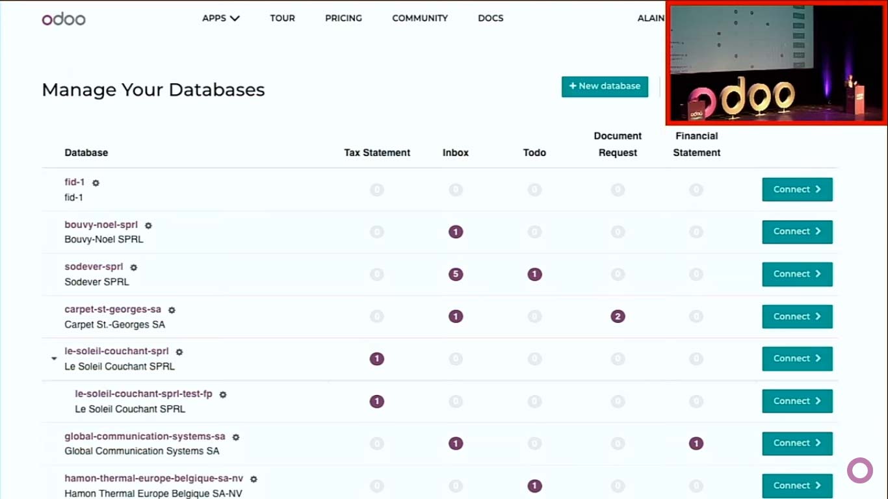Click Tax Statement zero badge for fid-1
The height and width of the screenshot is (499, 888).
coord(376,190)
